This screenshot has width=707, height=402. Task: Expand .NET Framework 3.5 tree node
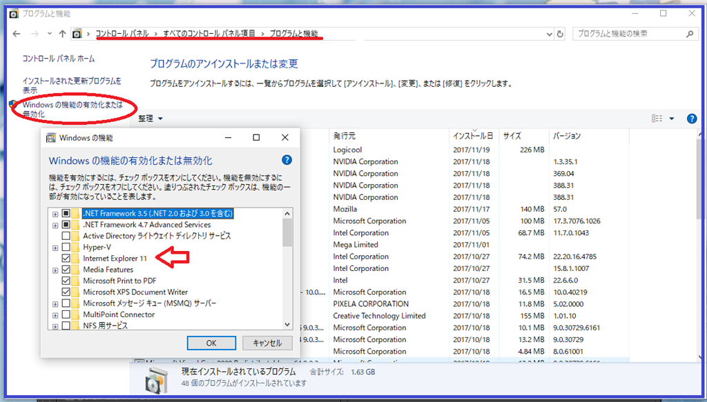click(x=55, y=213)
